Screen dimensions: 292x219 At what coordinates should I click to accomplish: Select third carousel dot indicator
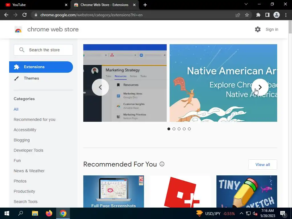(x=179, y=129)
